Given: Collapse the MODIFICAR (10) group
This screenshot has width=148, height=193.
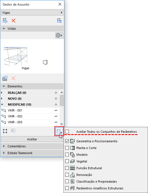Looking at the screenshot, I should 2,104.
